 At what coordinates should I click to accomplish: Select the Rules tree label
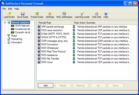pos(14,36)
